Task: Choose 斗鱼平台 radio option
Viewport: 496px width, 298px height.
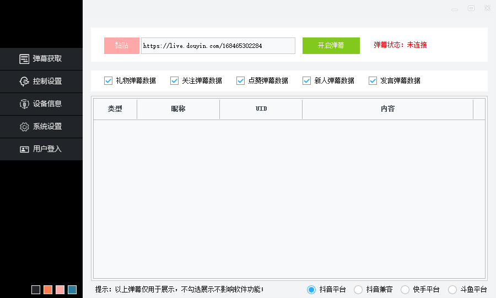Action: tap(452, 290)
